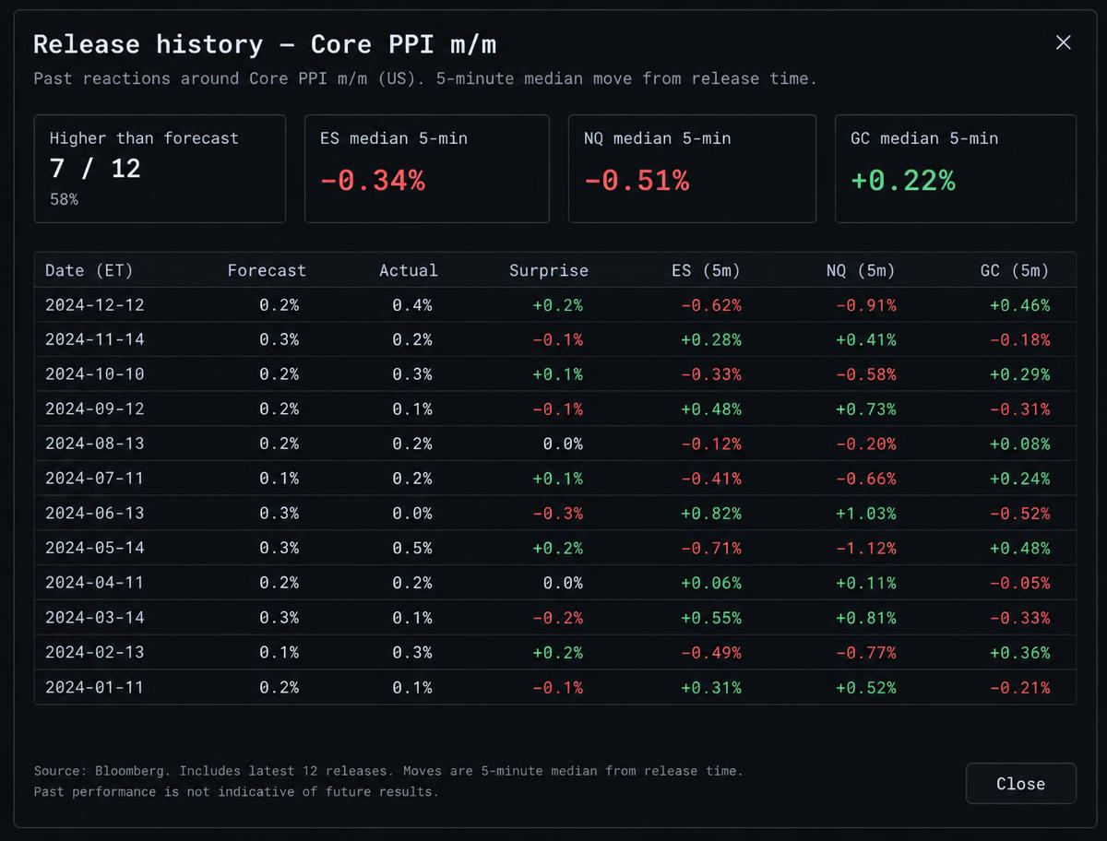Click the +0.41% NQ value
This screenshot has width=1107, height=841.
click(x=865, y=339)
